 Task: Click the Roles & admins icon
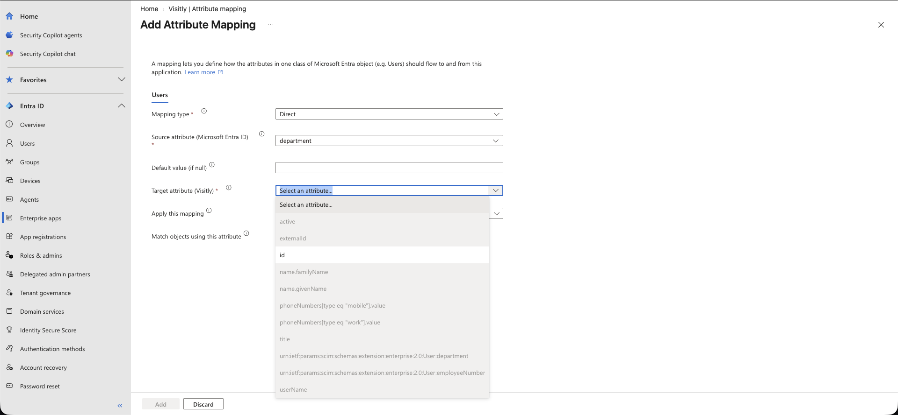[x=9, y=255]
